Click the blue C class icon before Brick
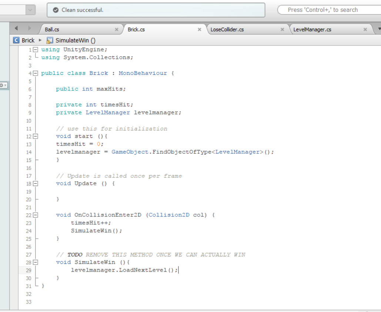Viewport: 381px width, 312px height. pyautogui.click(x=16, y=40)
